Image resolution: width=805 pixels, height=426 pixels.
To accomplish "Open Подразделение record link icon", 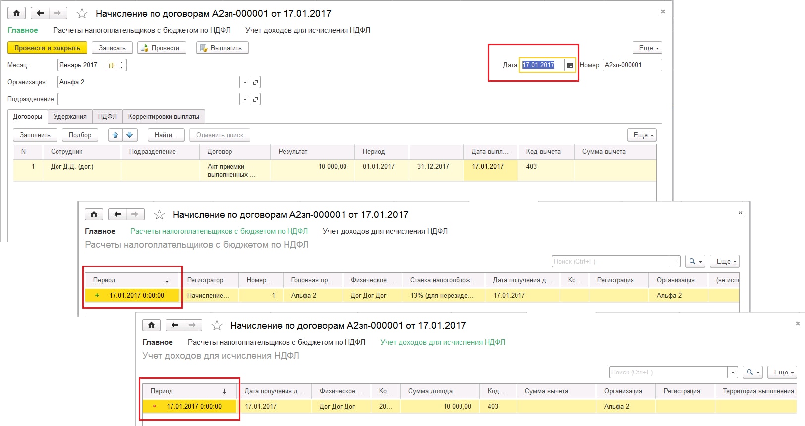I will (x=256, y=99).
